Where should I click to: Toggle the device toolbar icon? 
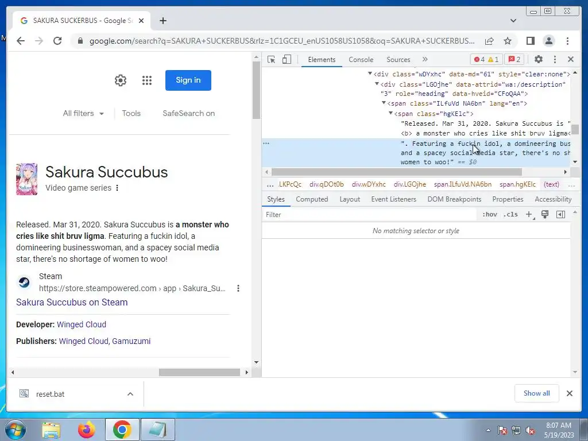(x=287, y=60)
